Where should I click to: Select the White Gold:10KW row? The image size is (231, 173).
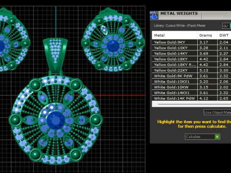coord(192,87)
